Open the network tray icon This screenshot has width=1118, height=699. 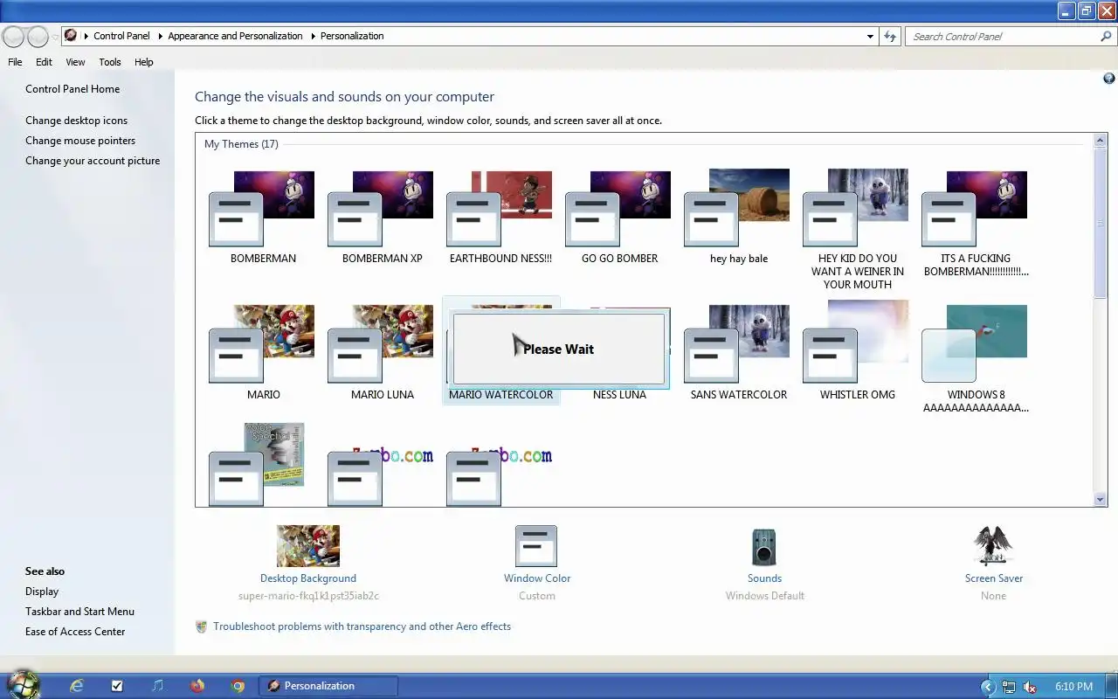point(1009,687)
